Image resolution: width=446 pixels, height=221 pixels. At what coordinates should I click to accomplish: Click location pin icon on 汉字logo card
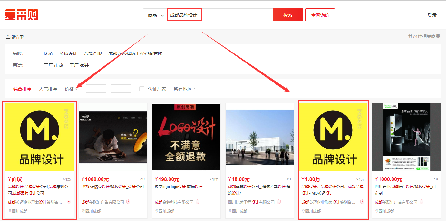coord(157,211)
